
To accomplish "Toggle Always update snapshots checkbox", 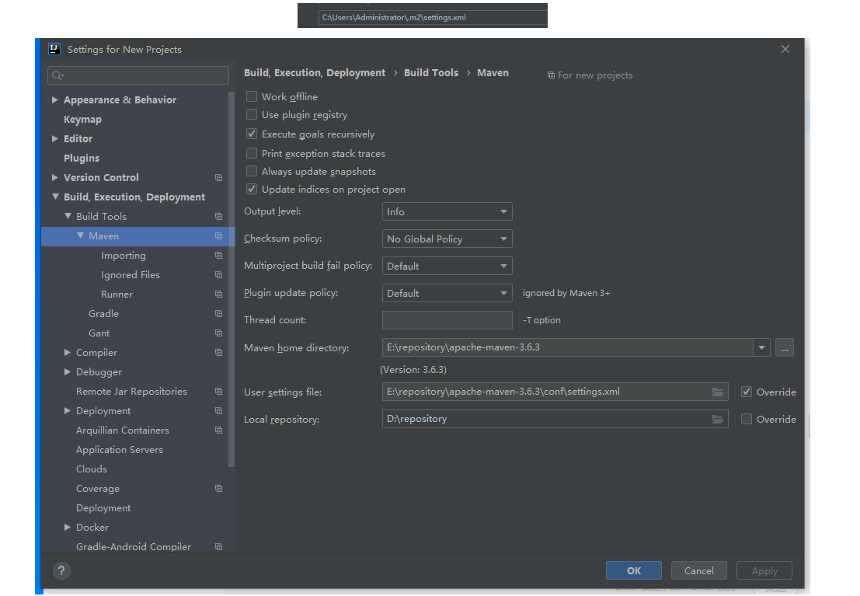I will click(252, 171).
